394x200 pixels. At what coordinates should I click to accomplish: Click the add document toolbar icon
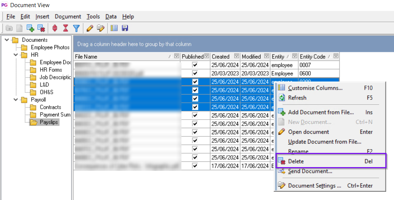pos(30,28)
